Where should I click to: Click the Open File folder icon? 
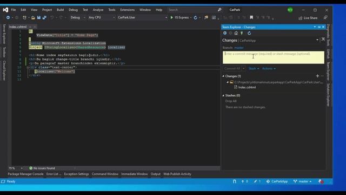[x=33, y=17]
